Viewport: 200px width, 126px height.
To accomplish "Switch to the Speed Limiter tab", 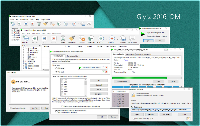I will click(130, 54).
